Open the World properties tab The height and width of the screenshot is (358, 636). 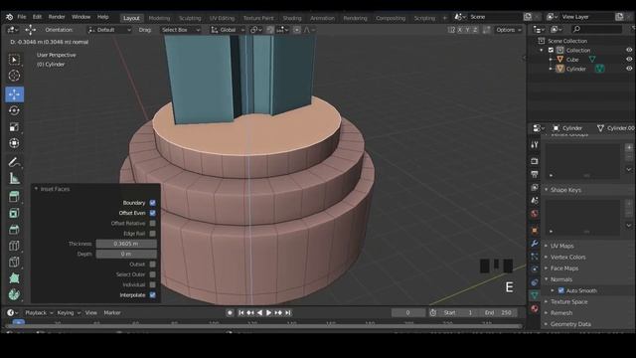coord(535,214)
